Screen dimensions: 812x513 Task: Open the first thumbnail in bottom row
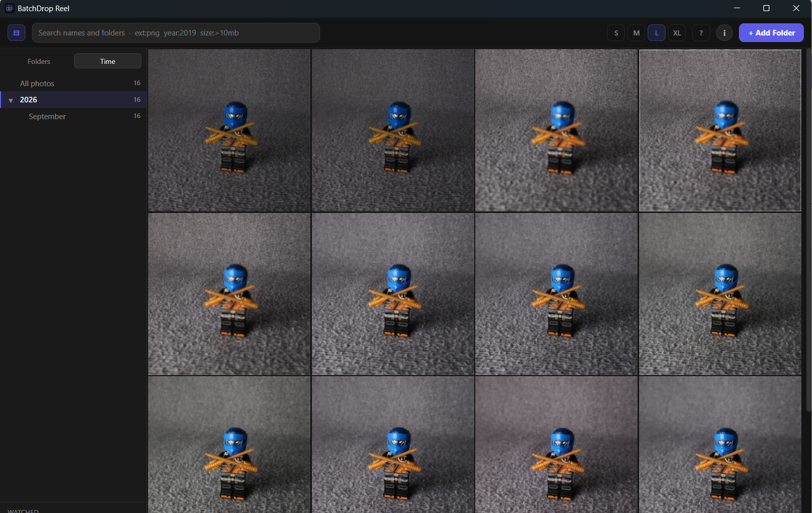229,445
